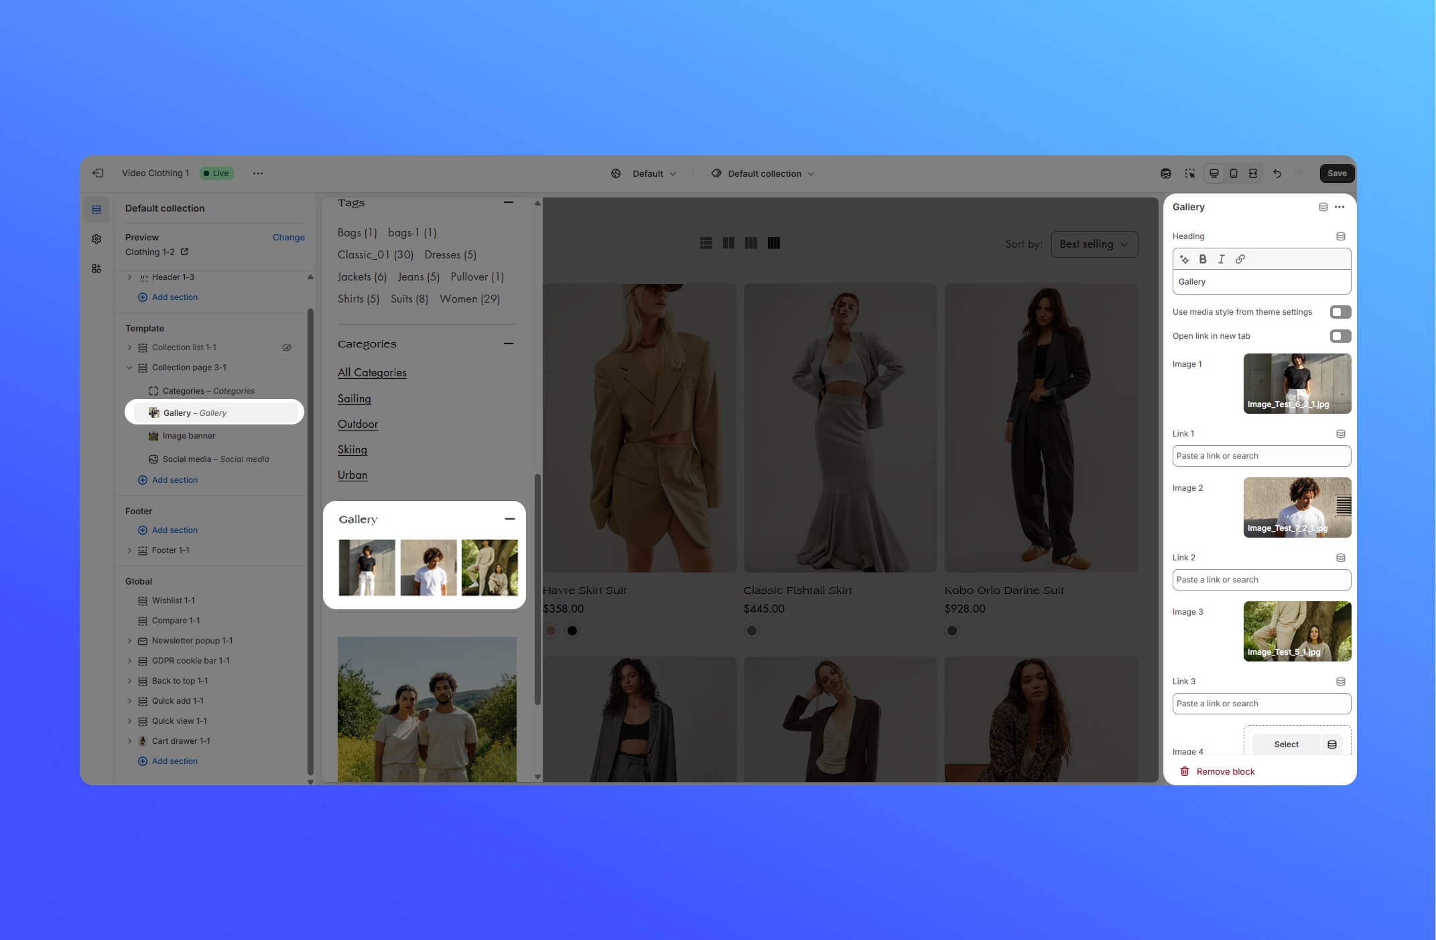This screenshot has height=940, width=1436.
Task: Click the inspector selection tool icon
Action: click(x=1189, y=173)
